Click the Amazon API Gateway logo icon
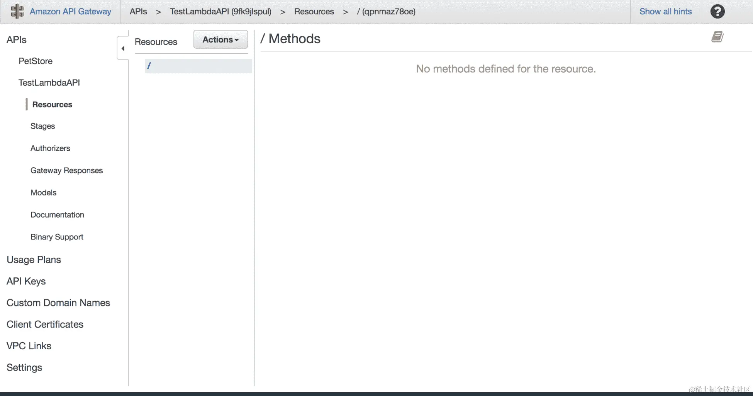Screen dimensions: 753x396 [17, 12]
